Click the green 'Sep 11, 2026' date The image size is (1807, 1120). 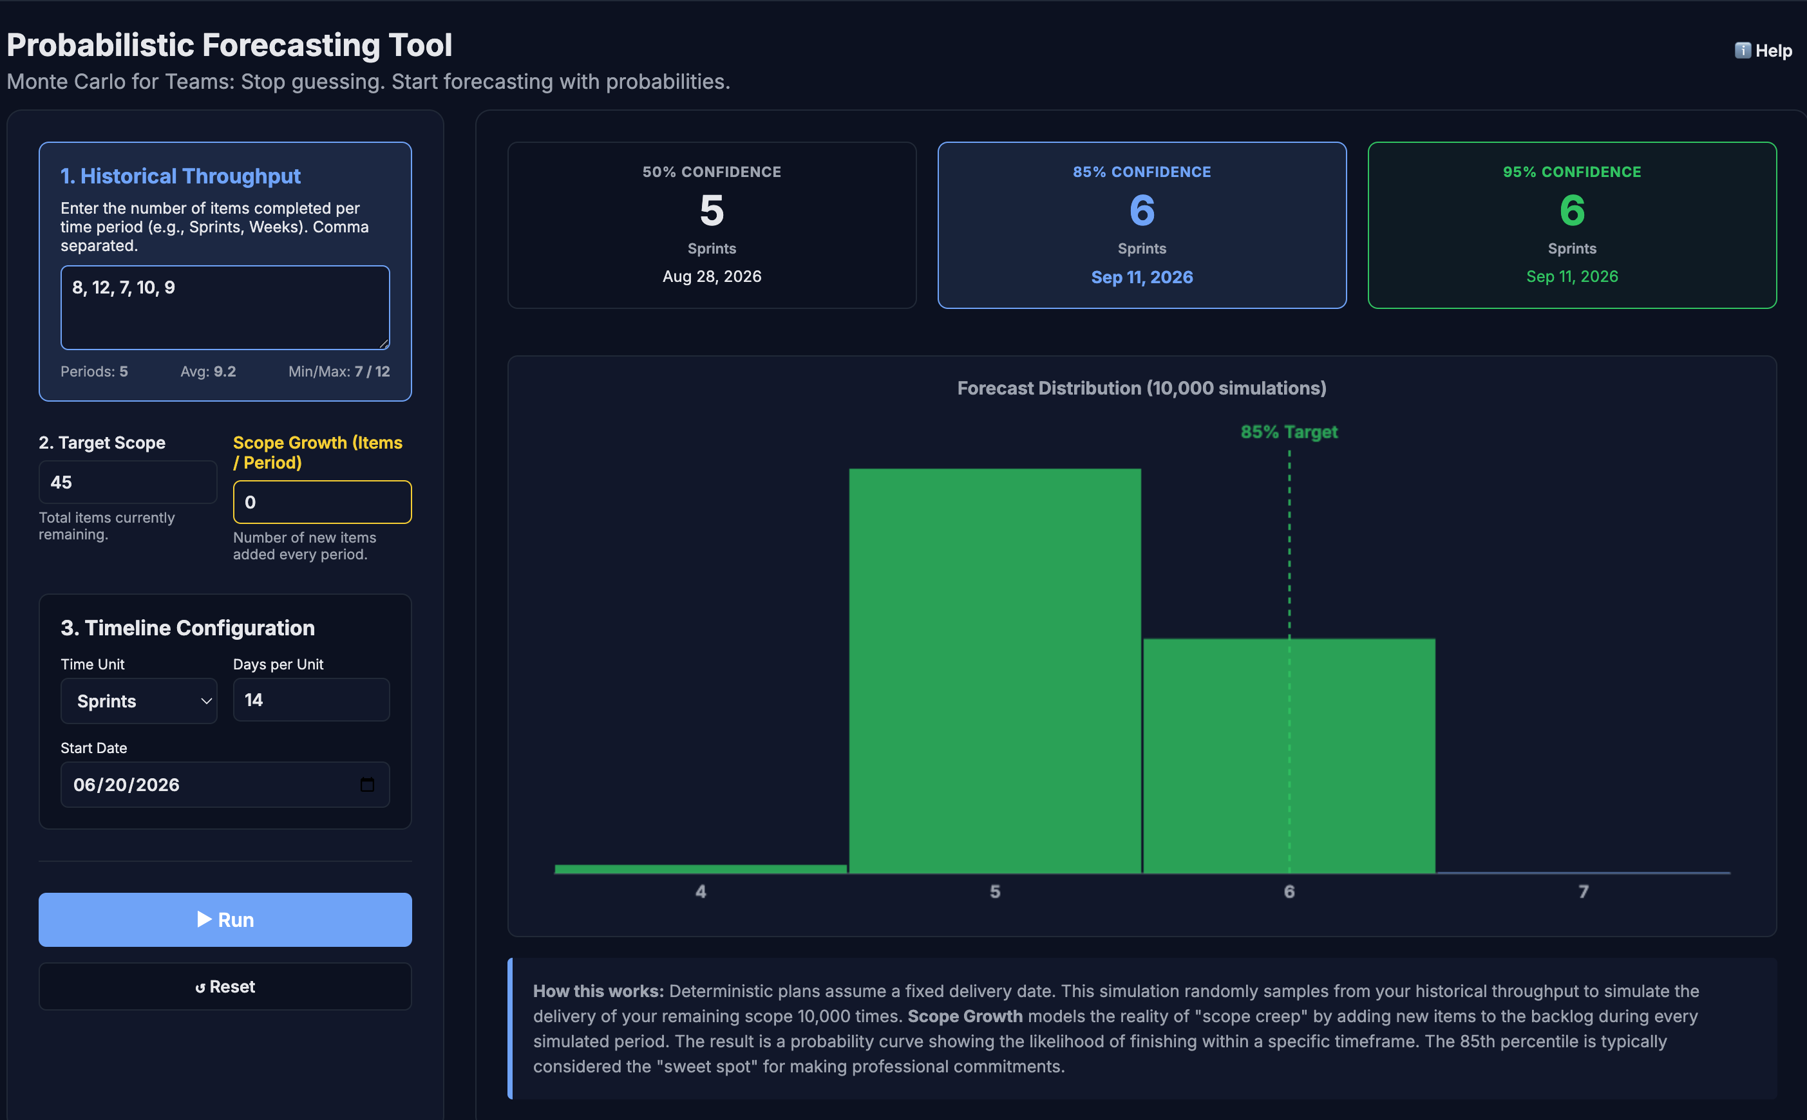tap(1572, 276)
